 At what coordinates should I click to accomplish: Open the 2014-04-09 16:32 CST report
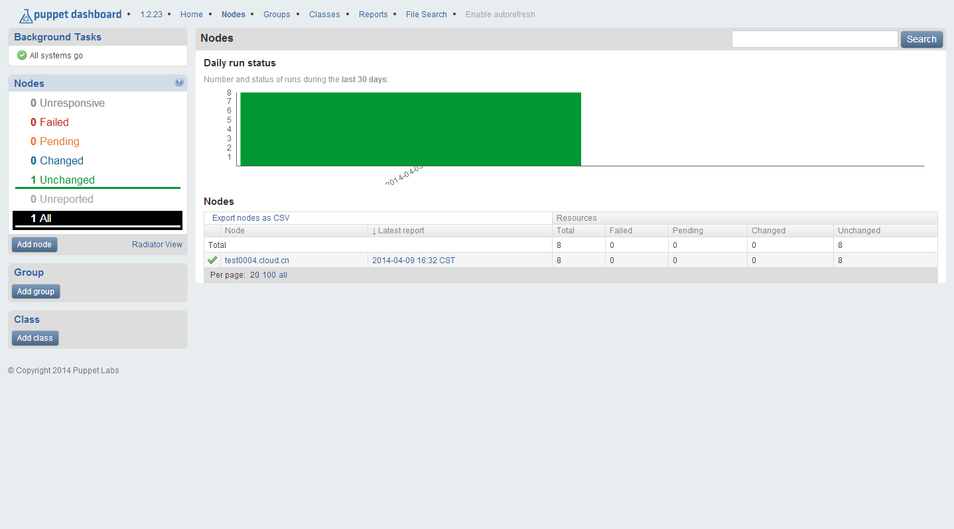click(414, 261)
